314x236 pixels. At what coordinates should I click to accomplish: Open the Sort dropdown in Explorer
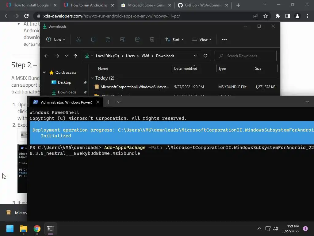tap(174, 40)
